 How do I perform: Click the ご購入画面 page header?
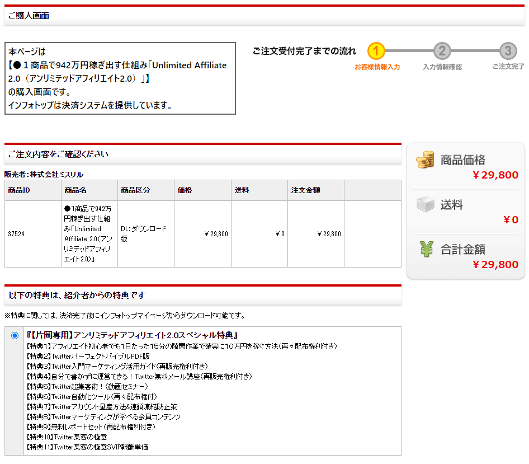[29, 16]
